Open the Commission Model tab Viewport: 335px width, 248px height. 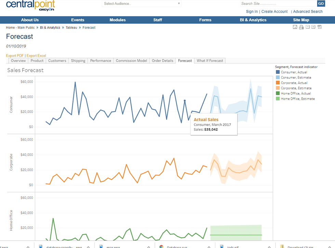pos(132,61)
